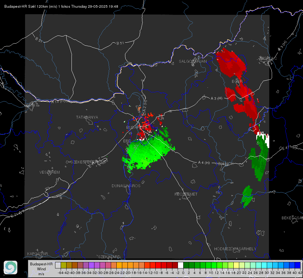Click the ERD town label

point(127,141)
